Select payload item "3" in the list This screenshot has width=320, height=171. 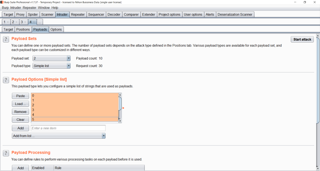pos(75,110)
